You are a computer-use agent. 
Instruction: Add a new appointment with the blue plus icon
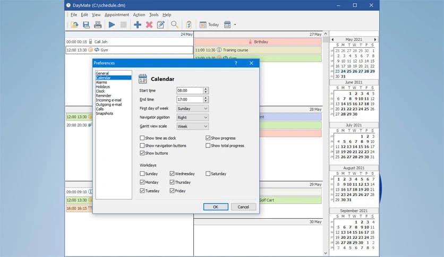(138, 25)
